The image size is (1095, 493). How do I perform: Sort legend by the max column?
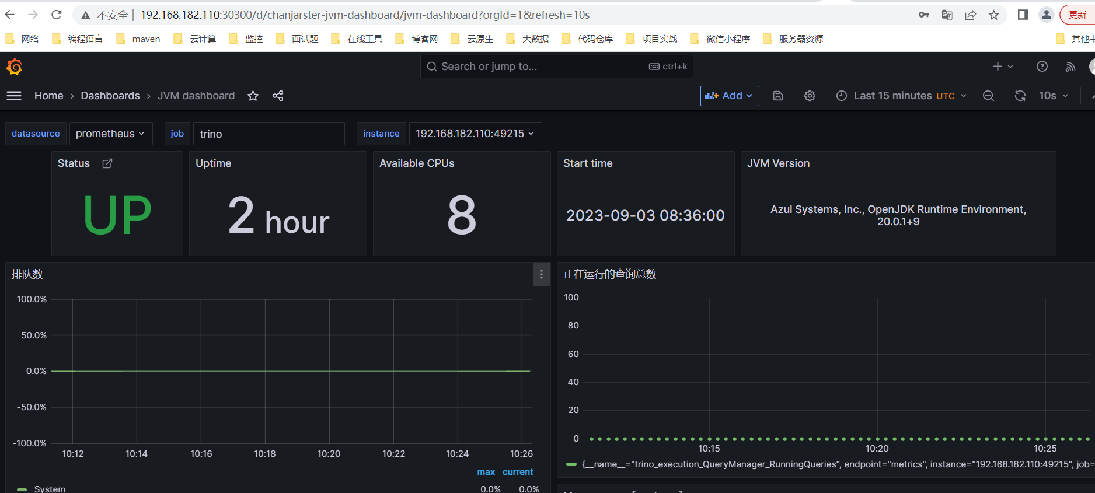486,472
